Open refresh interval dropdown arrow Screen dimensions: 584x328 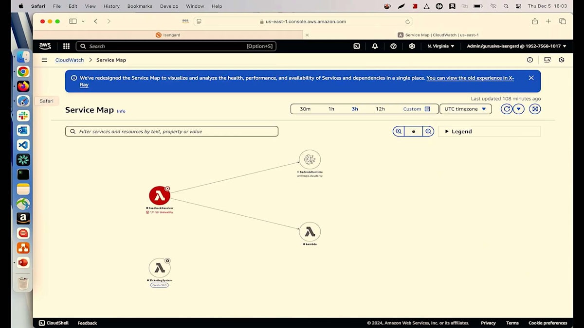tap(519, 109)
